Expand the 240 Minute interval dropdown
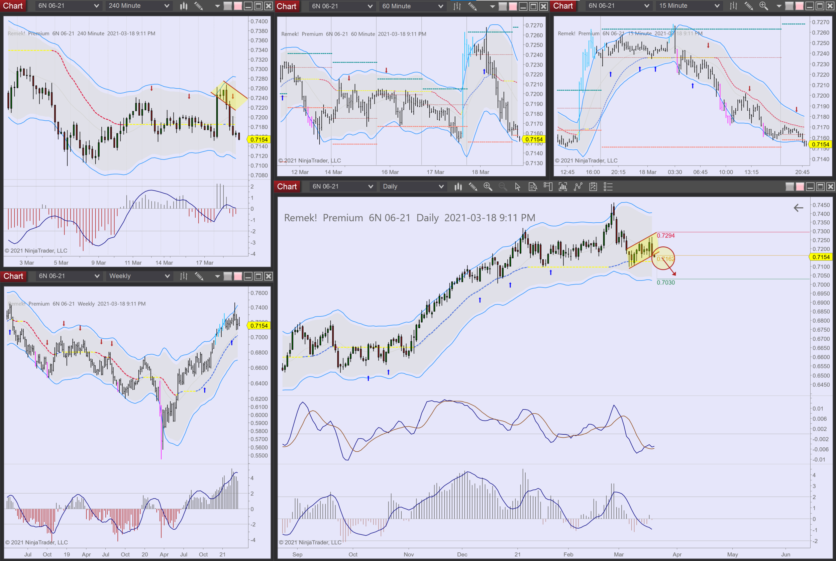Image resolution: width=836 pixels, height=561 pixels. [x=167, y=6]
